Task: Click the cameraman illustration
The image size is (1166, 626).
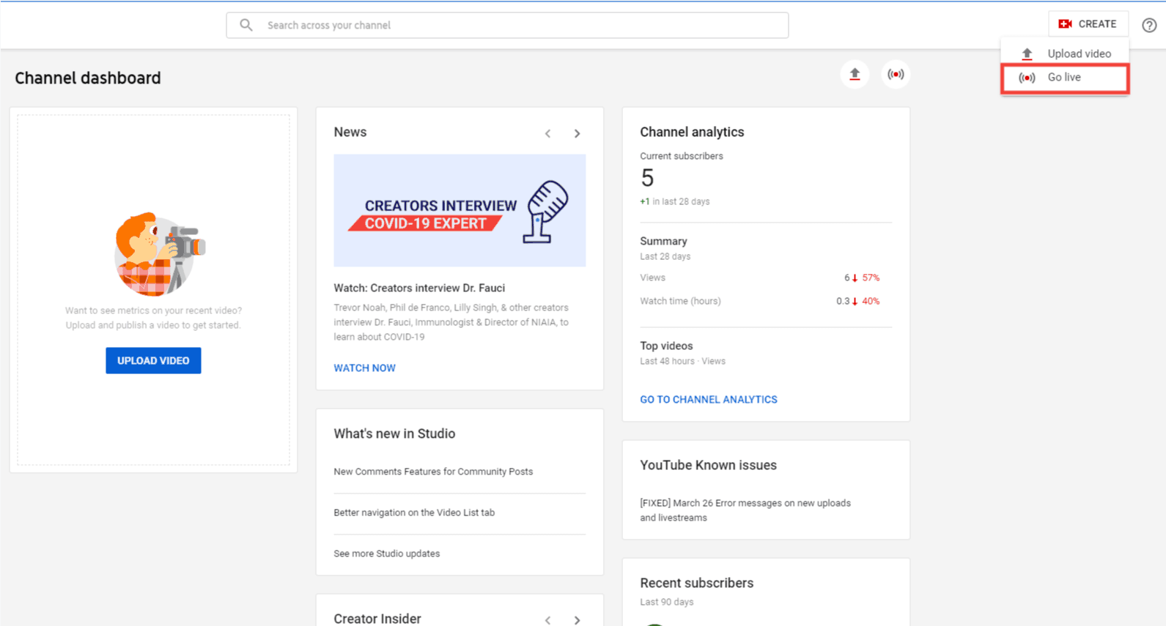Action: [158, 254]
